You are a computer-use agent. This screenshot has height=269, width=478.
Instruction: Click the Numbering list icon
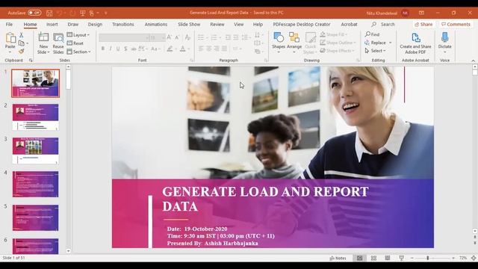pos(214,37)
